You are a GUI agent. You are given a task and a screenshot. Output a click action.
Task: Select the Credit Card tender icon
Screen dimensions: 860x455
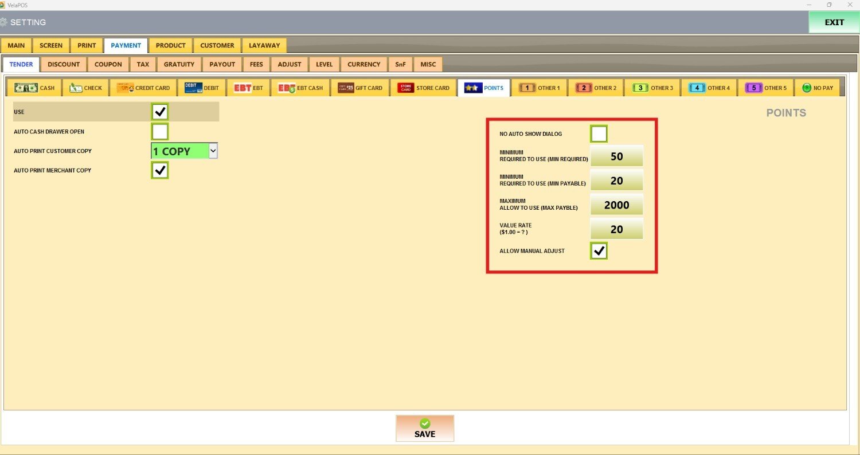click(x=126, y=88)
